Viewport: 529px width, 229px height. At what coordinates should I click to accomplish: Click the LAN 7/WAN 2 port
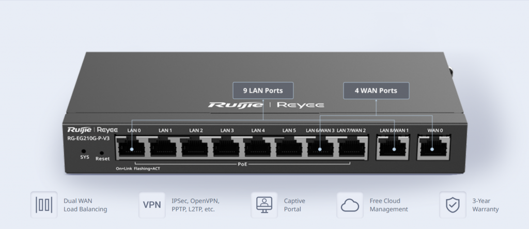coord(352,147)
